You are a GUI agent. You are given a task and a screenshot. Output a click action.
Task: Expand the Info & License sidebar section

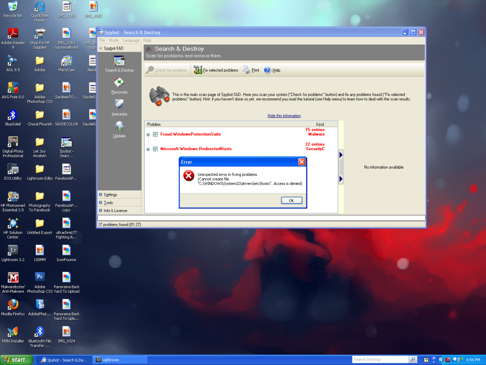(101, 211)
